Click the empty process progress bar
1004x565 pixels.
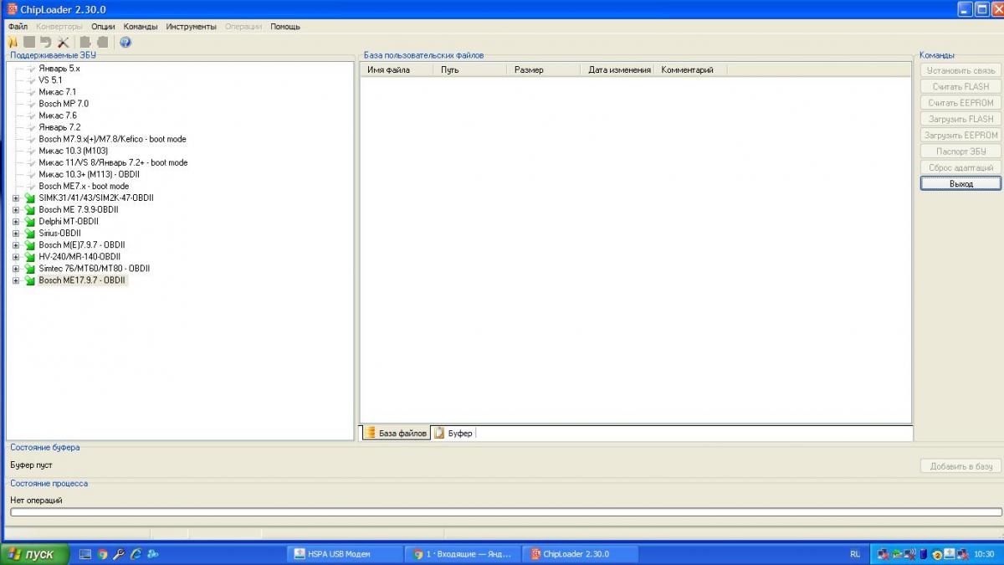point(505,512)
